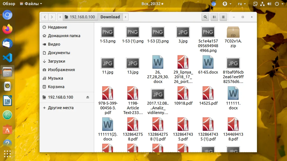Switch to list view in Files
287x161 pixels.
214,17
